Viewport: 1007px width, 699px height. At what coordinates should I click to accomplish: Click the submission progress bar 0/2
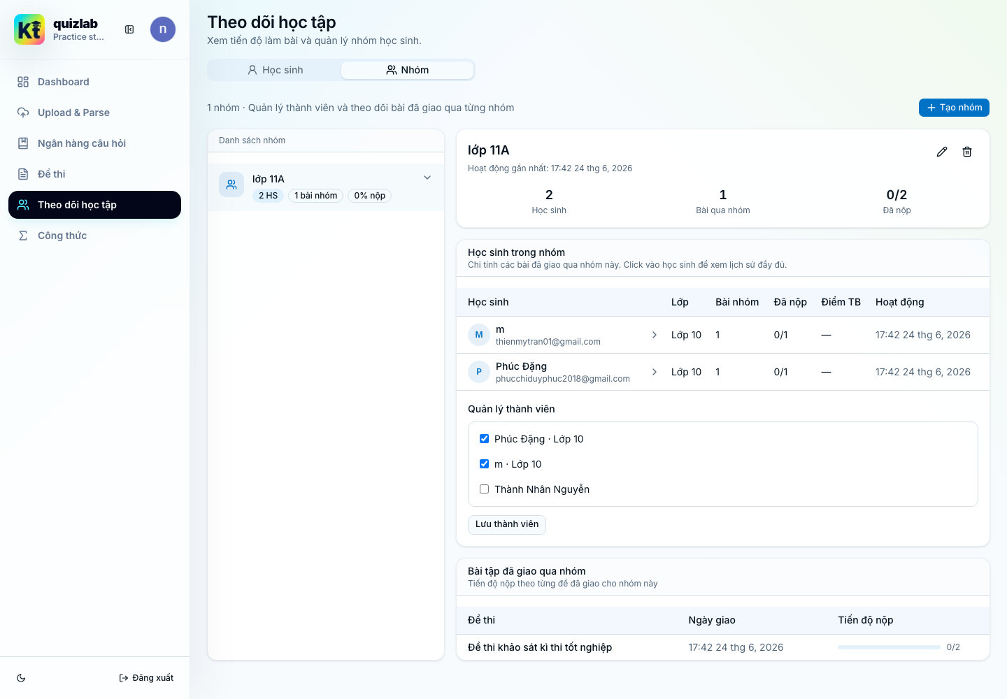pos(889,647)
